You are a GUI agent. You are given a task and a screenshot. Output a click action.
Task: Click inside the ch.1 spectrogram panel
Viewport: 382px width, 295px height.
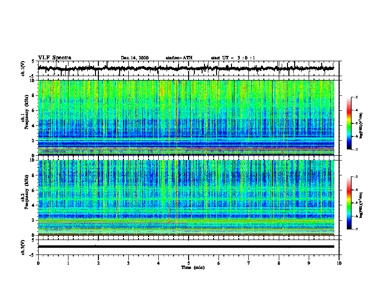(186, 118)
